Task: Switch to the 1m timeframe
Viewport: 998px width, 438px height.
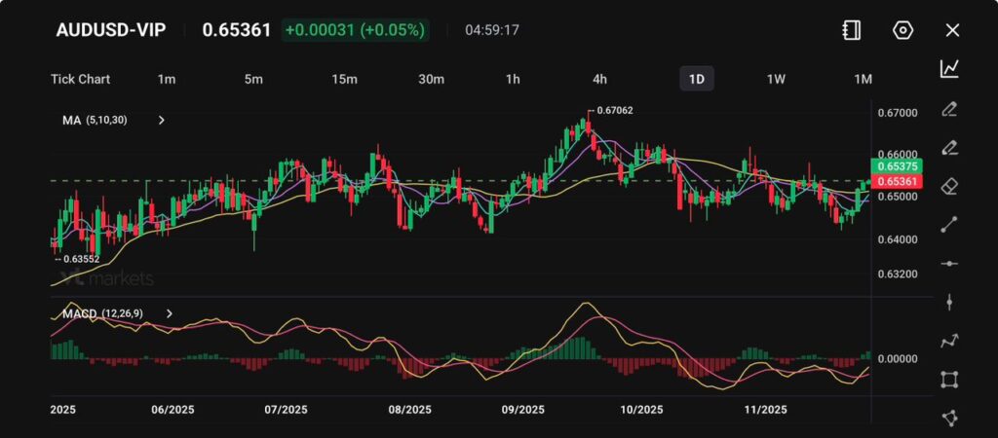Action: 167,79
